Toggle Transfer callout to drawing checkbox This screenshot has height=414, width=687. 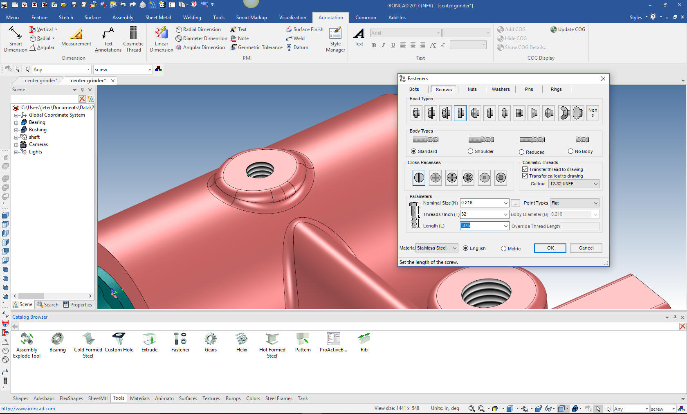[x=525, y=176]
